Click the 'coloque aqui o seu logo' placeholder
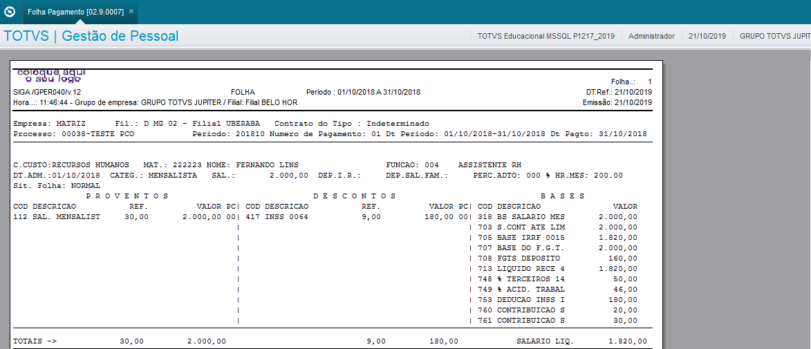Viewport: 811px width, 349px height. (x=52, y=75)
